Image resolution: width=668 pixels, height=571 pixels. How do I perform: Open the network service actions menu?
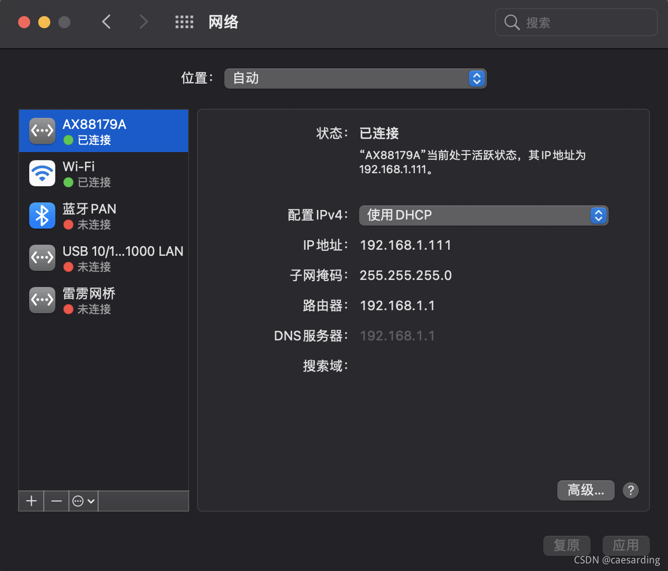(83, 501)
